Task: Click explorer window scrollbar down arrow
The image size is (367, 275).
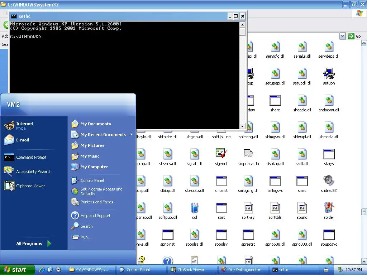Action: pyautogui.click(x=364, y=261)
